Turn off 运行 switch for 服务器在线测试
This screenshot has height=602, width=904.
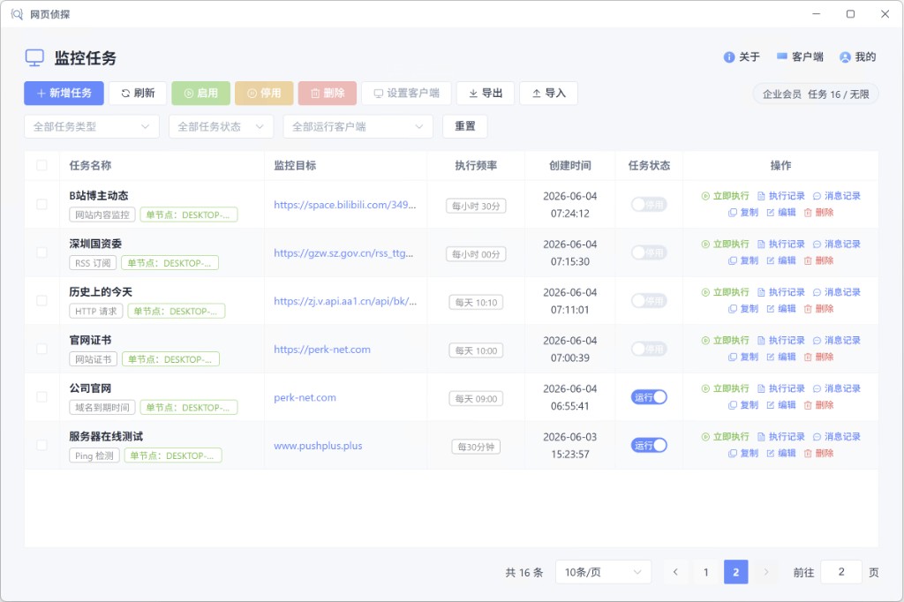(x=649, y=445)
